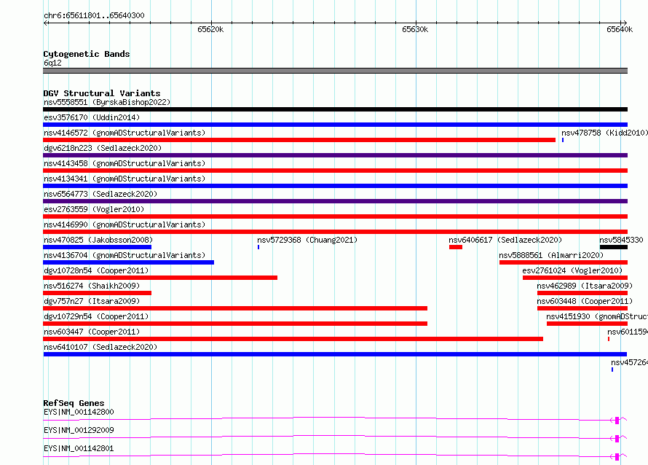Select dgv10728n54 (Cooper2011) label
648x465 pixels.
96,270
